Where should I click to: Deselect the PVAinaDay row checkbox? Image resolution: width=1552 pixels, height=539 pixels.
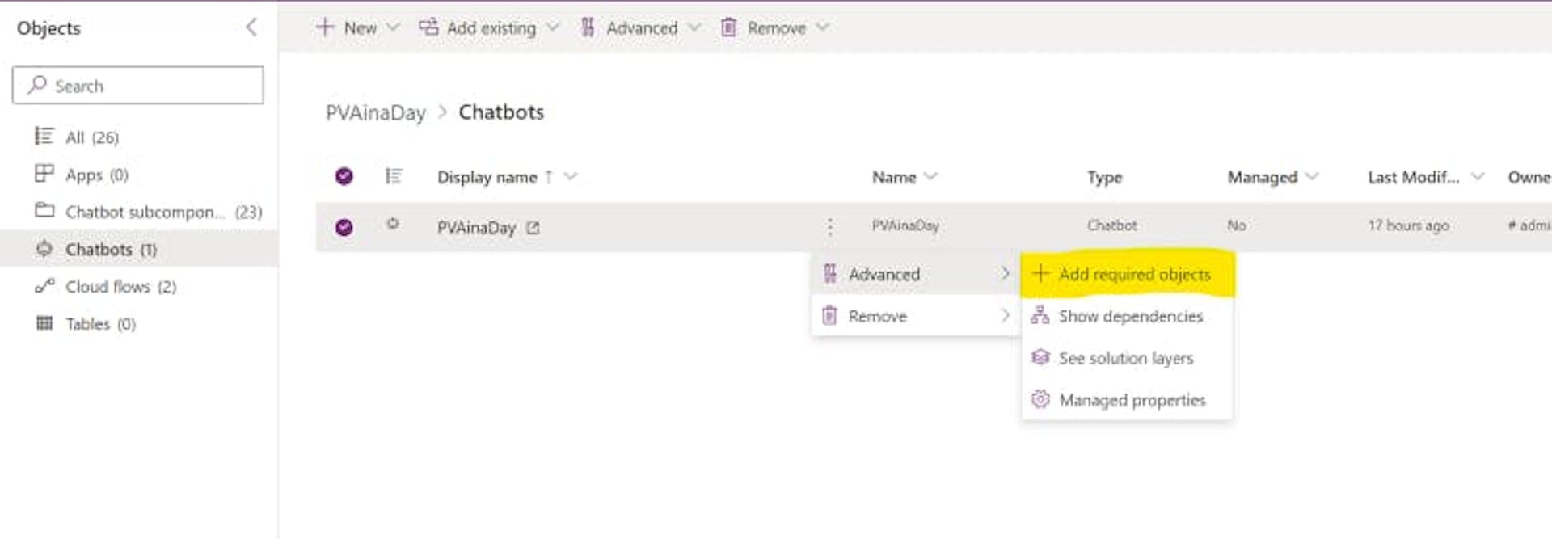point(344,227)
